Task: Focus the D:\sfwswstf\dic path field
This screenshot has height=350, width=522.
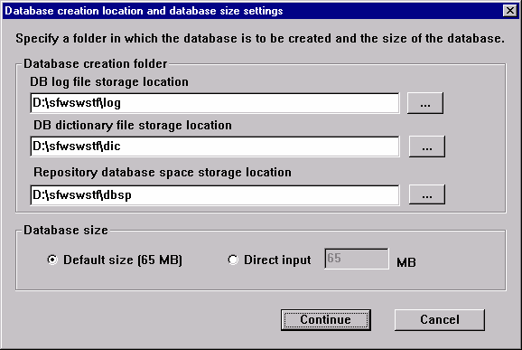Action: [215, 147]
